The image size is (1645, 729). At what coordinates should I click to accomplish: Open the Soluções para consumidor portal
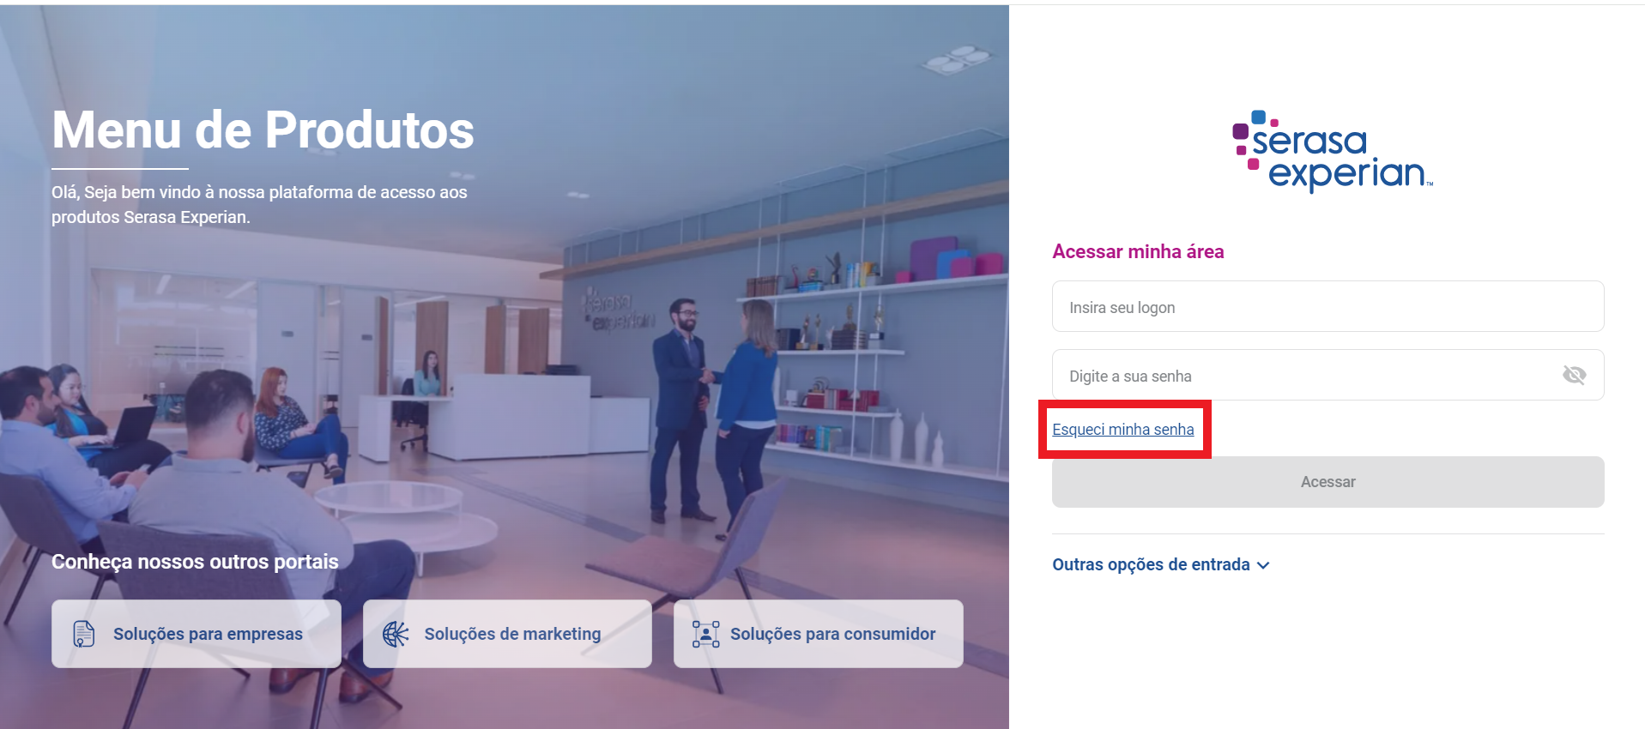coord(819,634)
